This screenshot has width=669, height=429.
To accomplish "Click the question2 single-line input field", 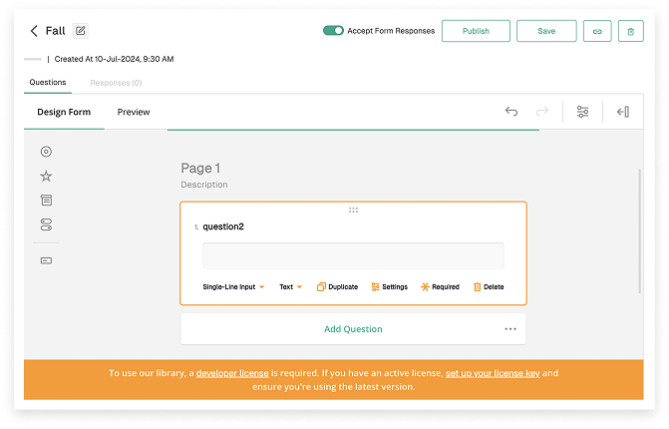I will pyautogui.click(x=353, y=255).
